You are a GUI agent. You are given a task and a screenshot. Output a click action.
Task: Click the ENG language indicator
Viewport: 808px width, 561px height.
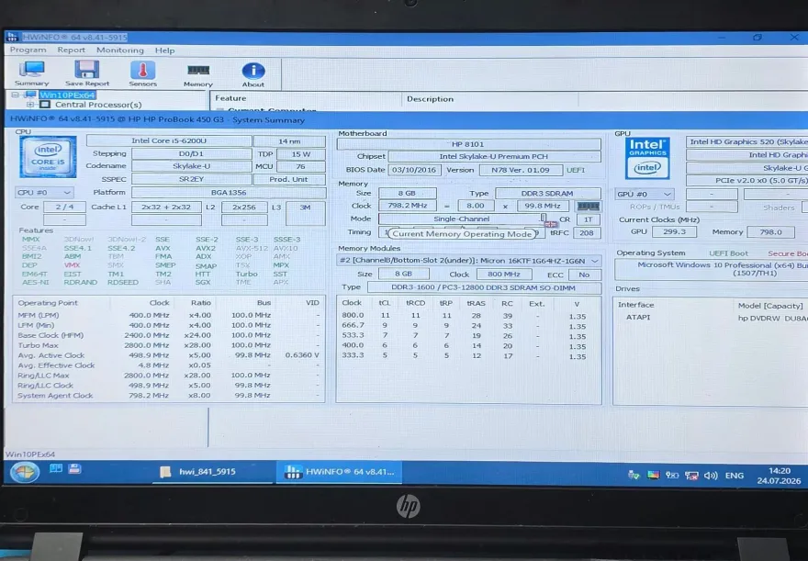click(x=735, y=476)
